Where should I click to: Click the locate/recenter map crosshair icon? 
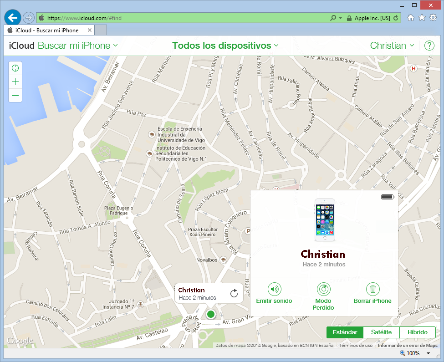(x=15, y=68)
